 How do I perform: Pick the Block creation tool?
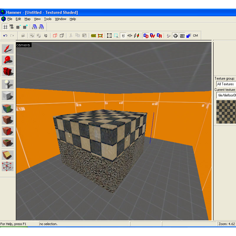(x=8, y=96)
